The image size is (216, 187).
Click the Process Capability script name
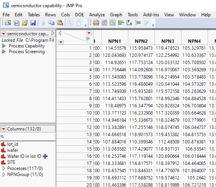[x=27, y=46]
